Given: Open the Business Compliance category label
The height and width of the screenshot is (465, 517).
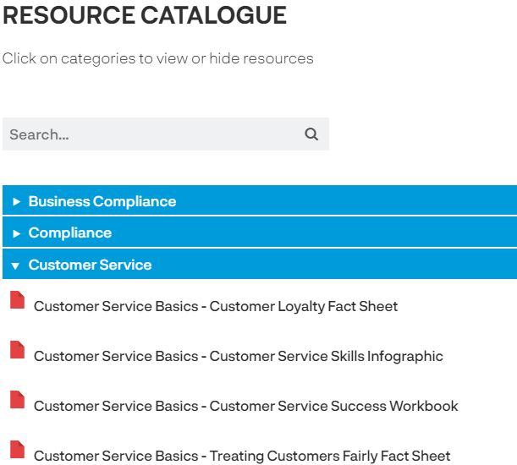Looking at the screenshot, I should [102, 201].
